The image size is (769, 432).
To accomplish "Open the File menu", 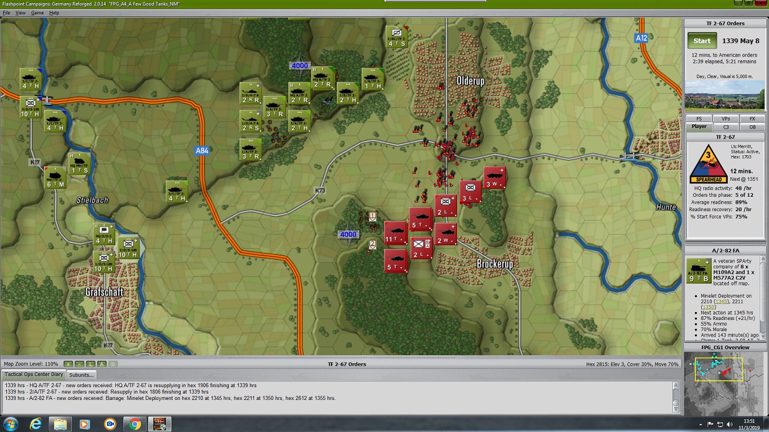I will tap(6, 13).
